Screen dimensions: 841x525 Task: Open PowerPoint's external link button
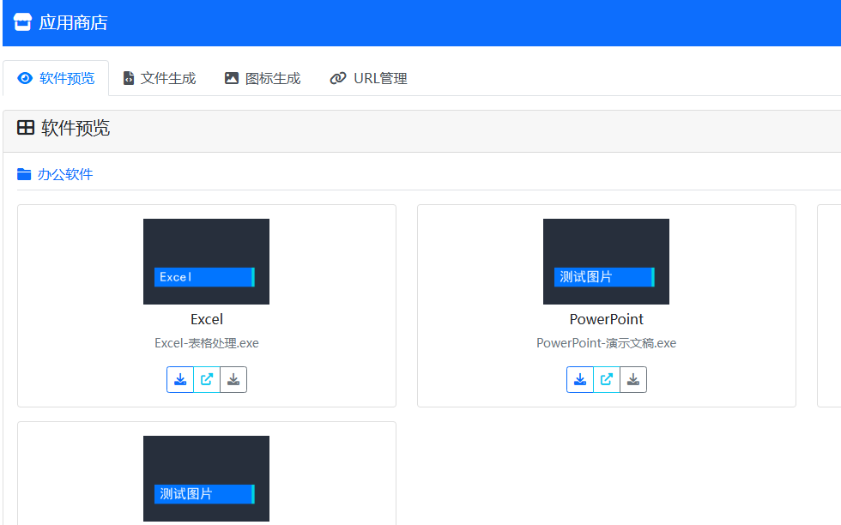tap(607, 380)
